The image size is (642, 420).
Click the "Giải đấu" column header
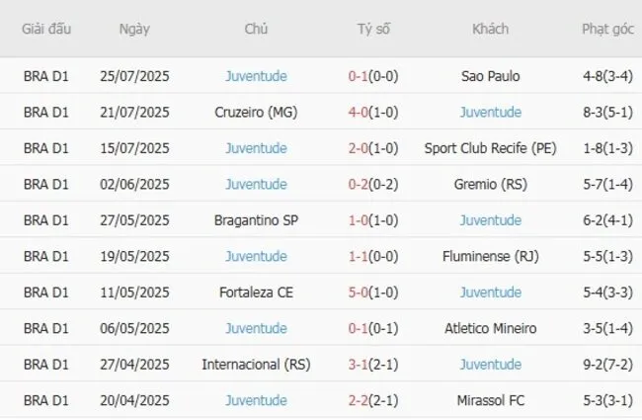pyautogui.click(x=46, y=29)
